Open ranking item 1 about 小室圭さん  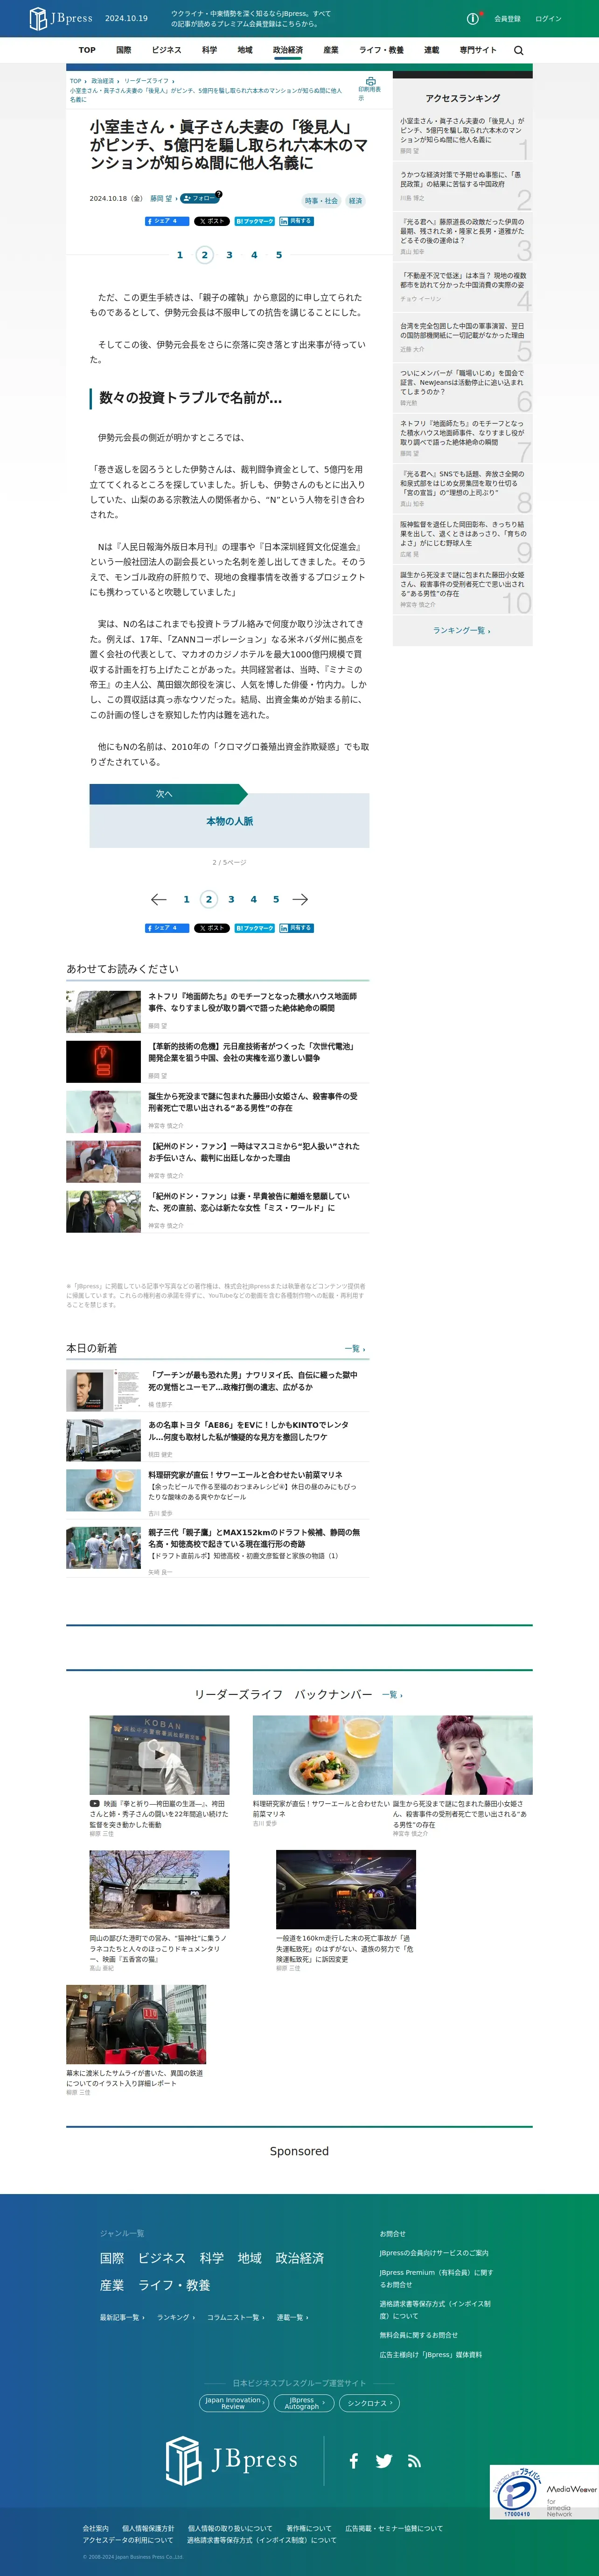click(x=462, y=136)
